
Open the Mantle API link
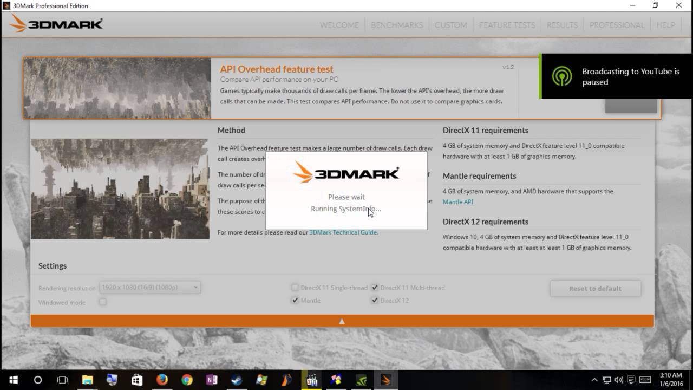(x=458, y=202)
